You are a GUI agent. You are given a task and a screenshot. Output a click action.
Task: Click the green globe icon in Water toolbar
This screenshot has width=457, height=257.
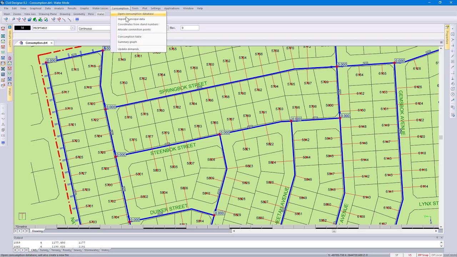(x=46, y=19)
